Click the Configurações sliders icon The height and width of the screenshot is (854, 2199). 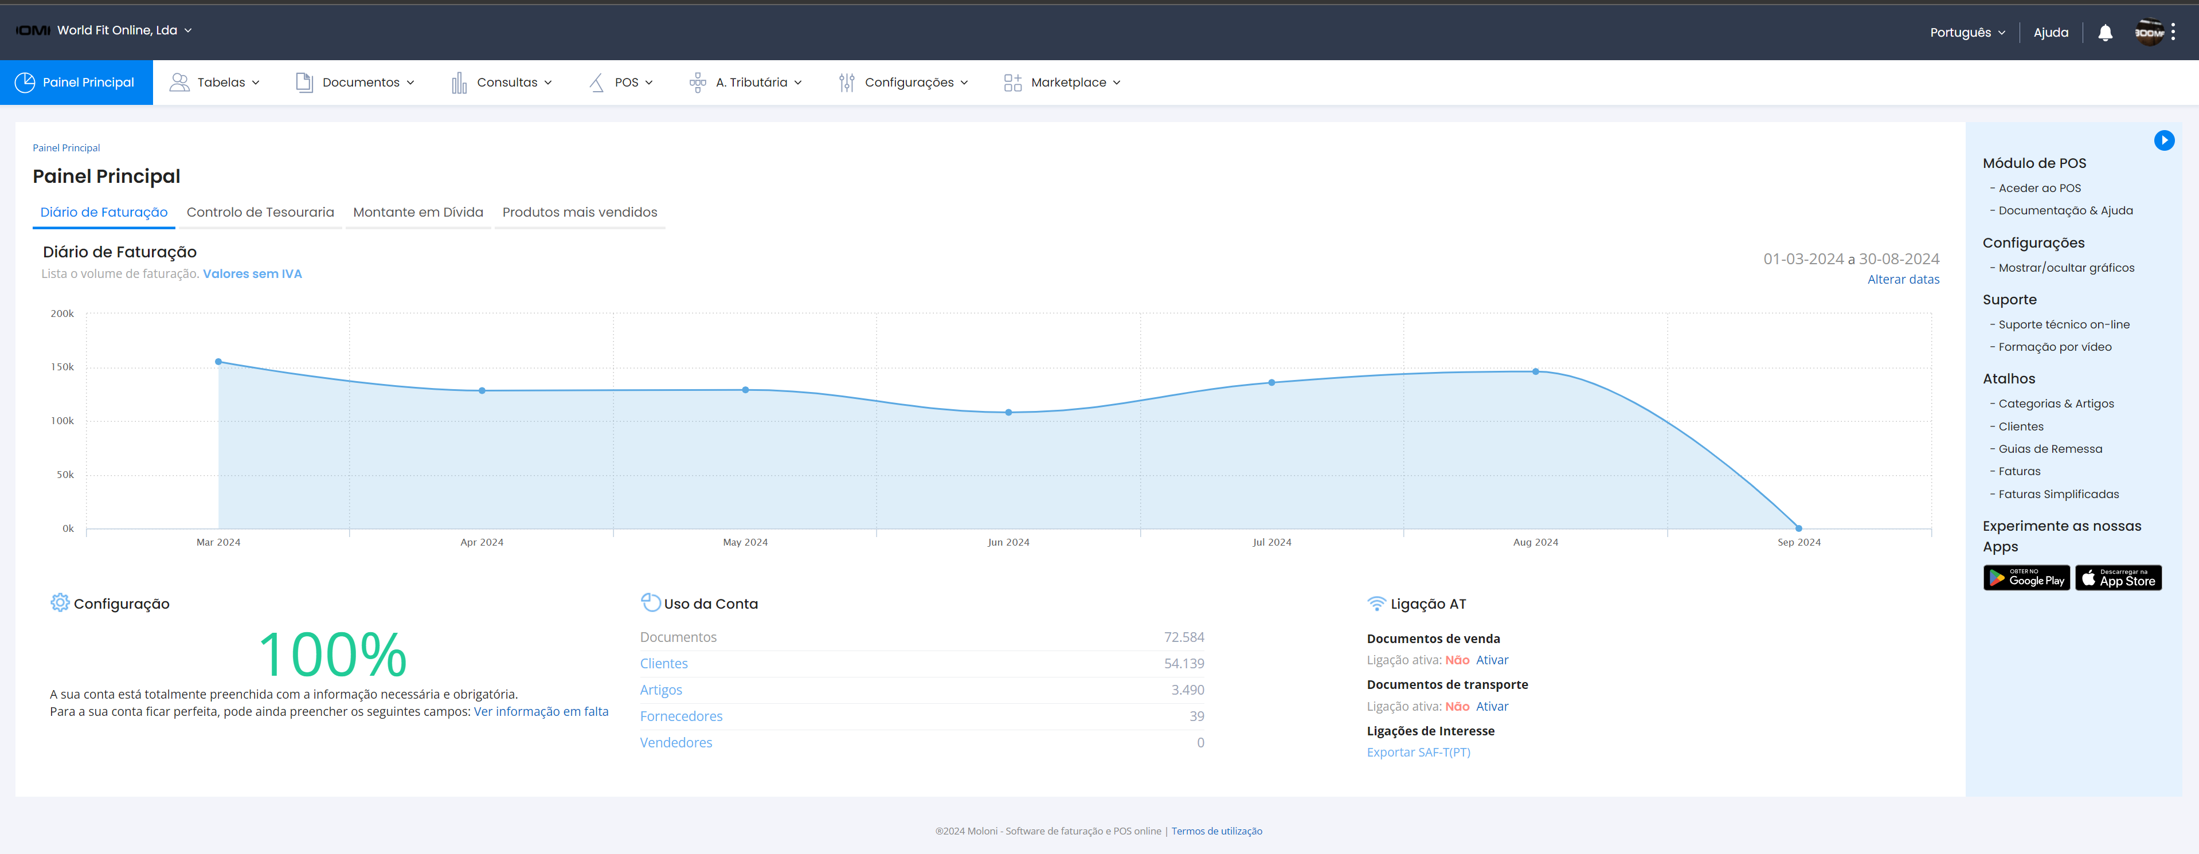(846, 83)
